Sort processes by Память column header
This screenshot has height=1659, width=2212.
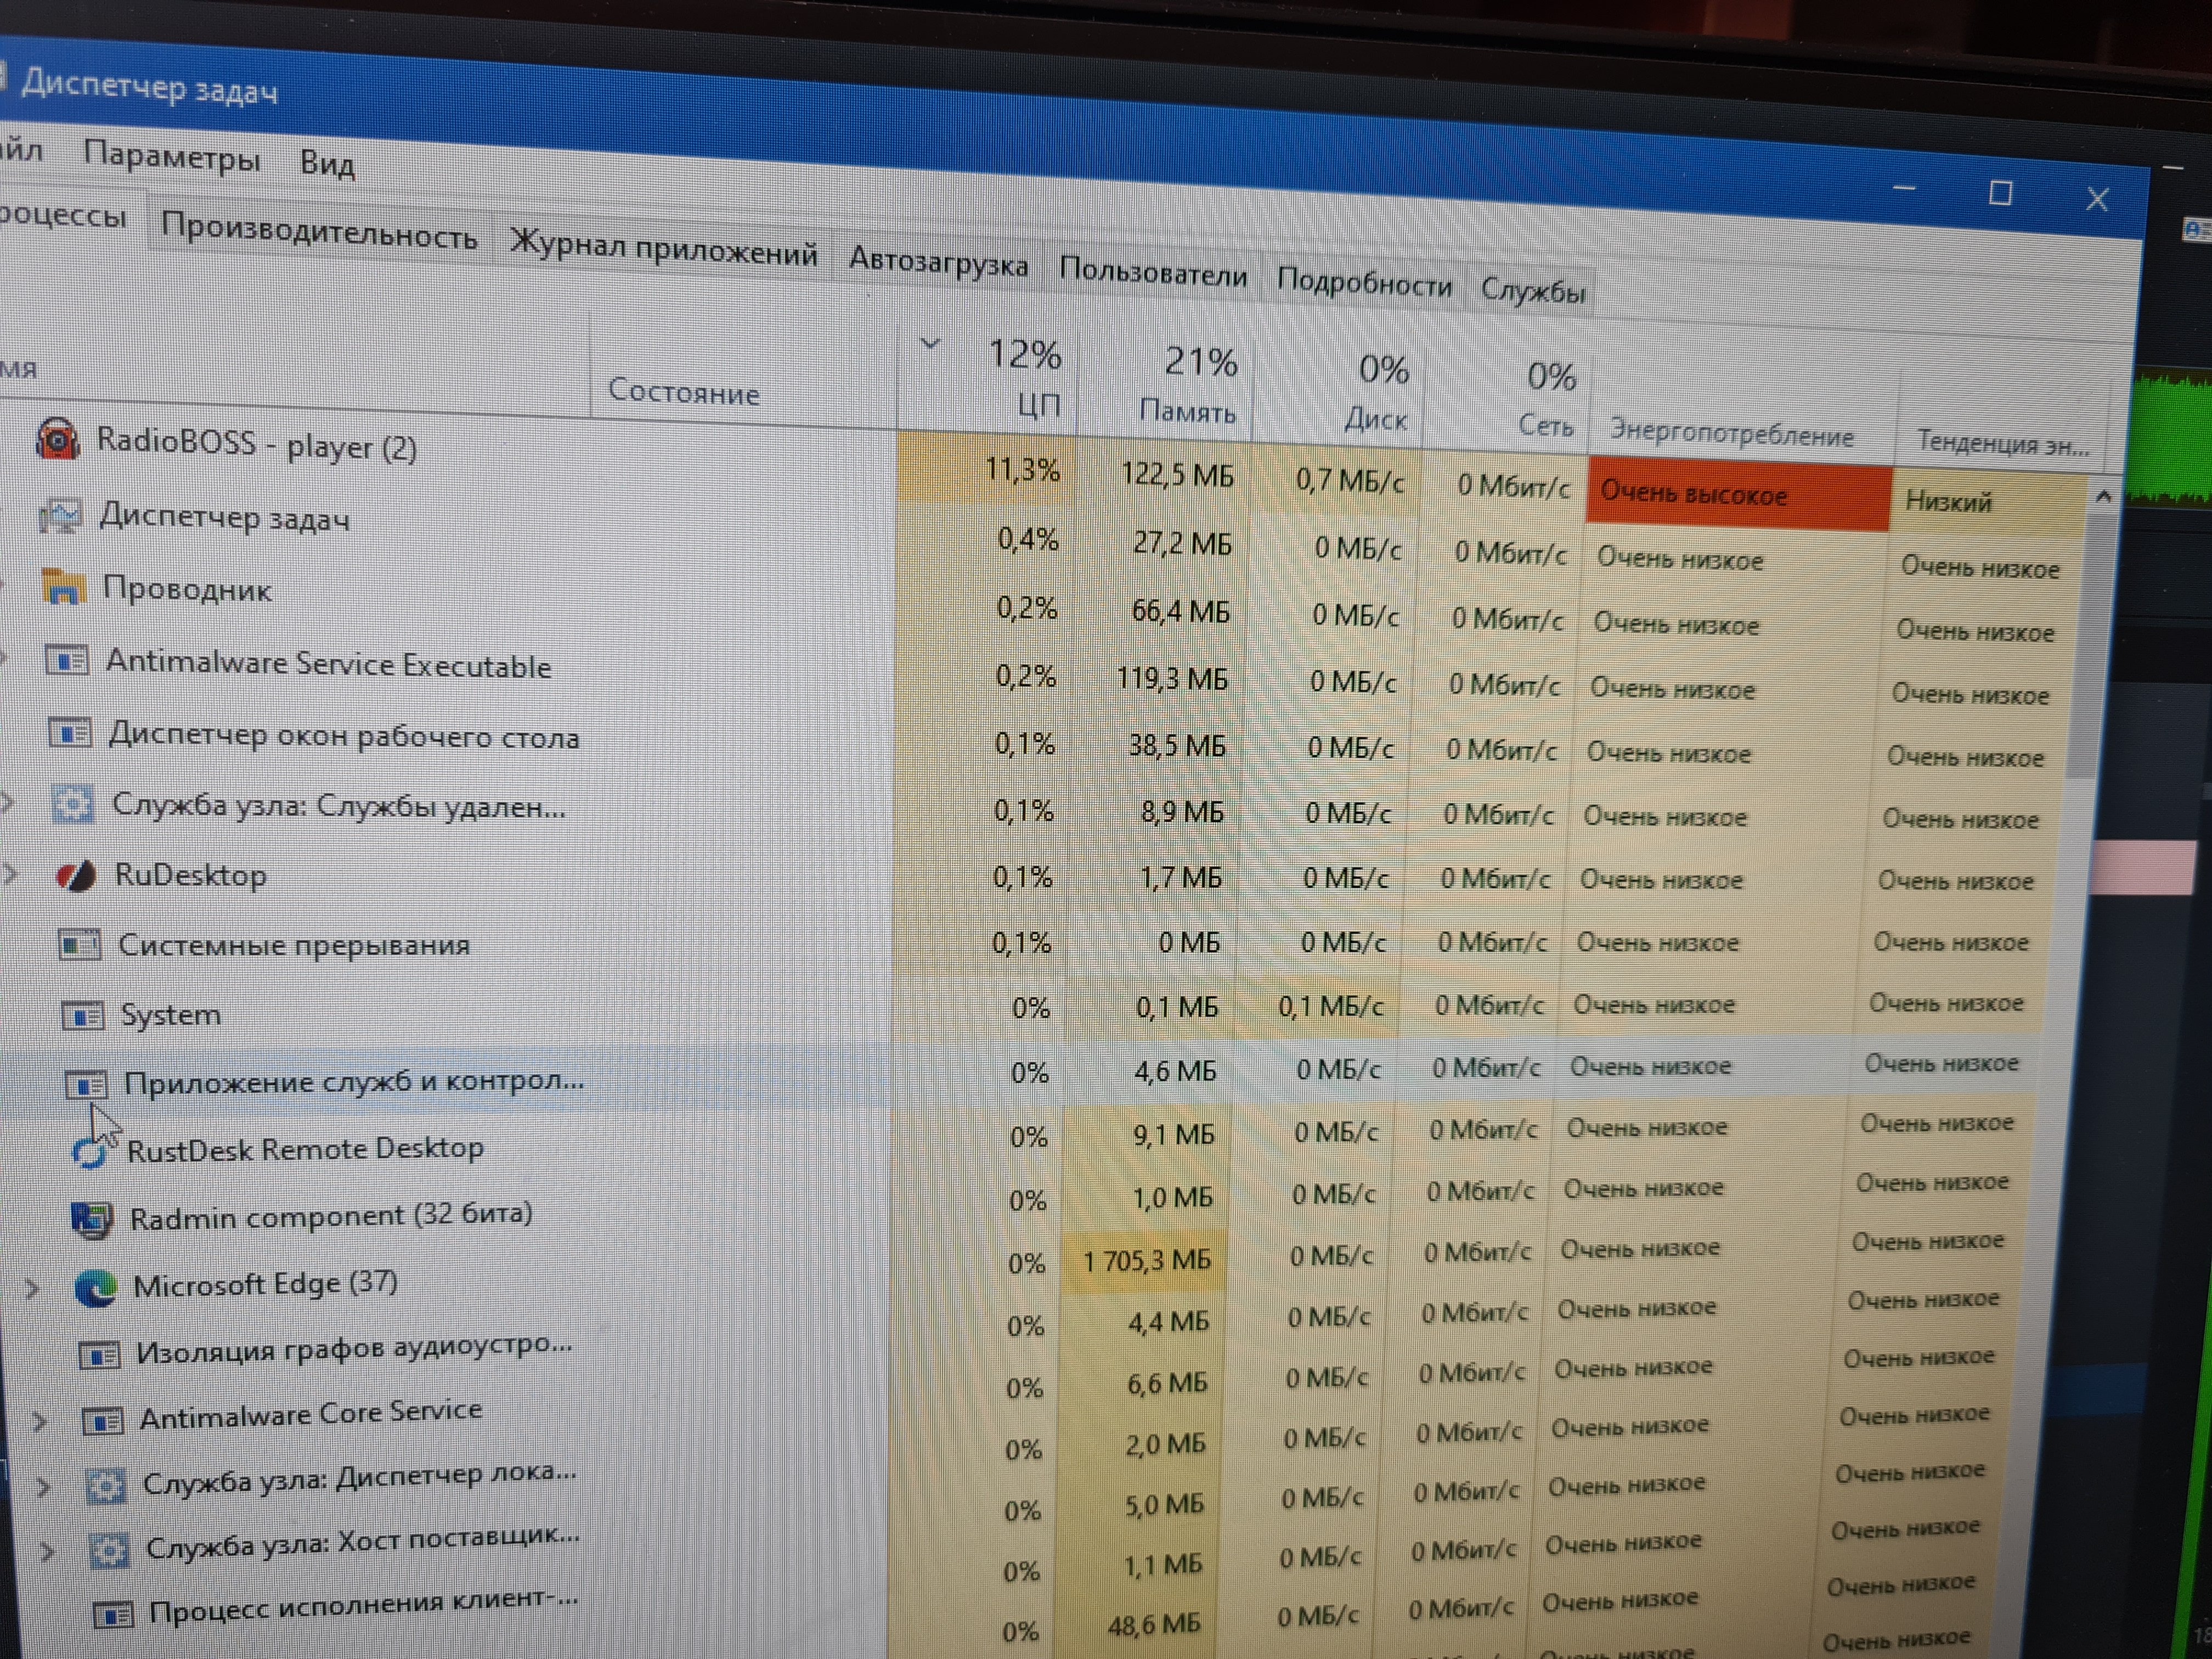(x=1186, y=411)
